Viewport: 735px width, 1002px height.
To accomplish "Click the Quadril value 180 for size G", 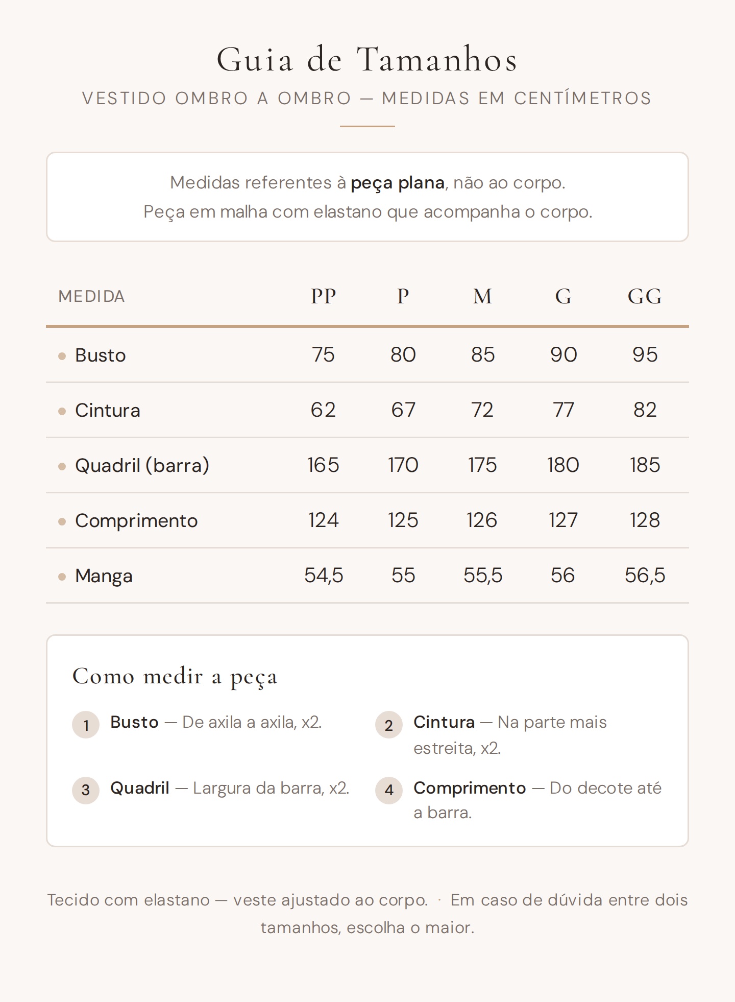I will coord(563,465).
